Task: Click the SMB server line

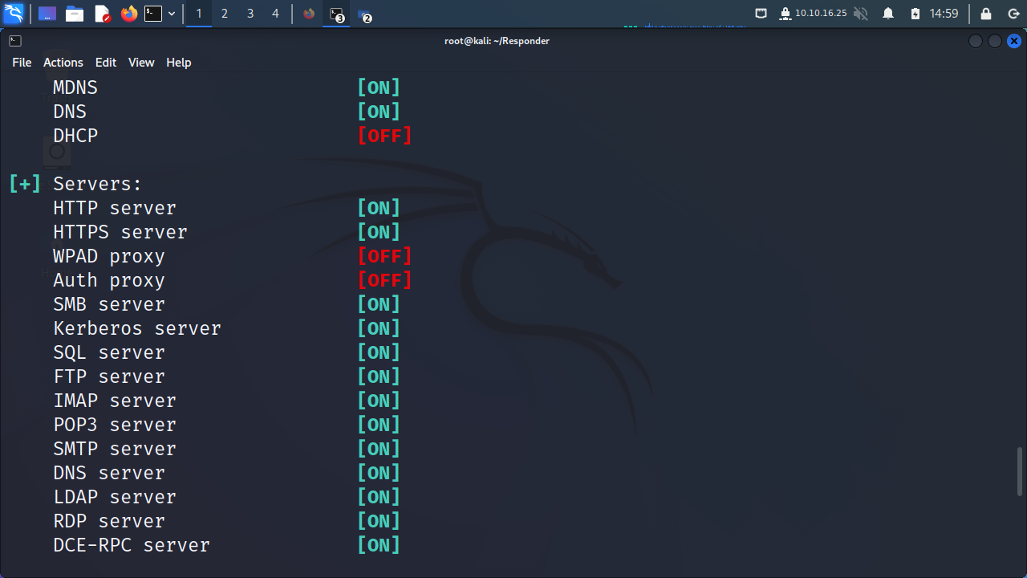Action: [109, 304]
